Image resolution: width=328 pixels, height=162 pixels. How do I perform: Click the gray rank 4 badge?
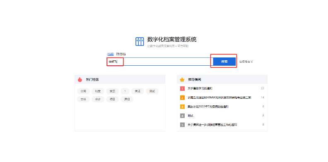coord(182,116)
